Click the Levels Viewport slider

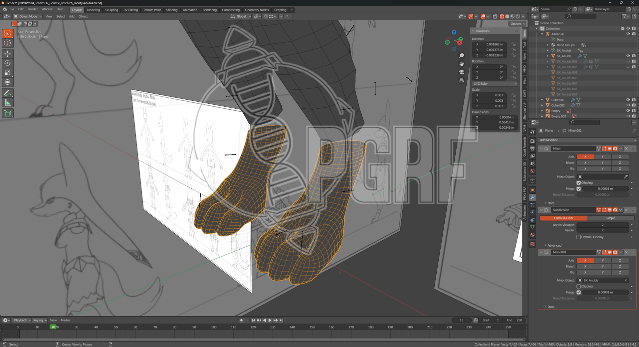[602, 225]
